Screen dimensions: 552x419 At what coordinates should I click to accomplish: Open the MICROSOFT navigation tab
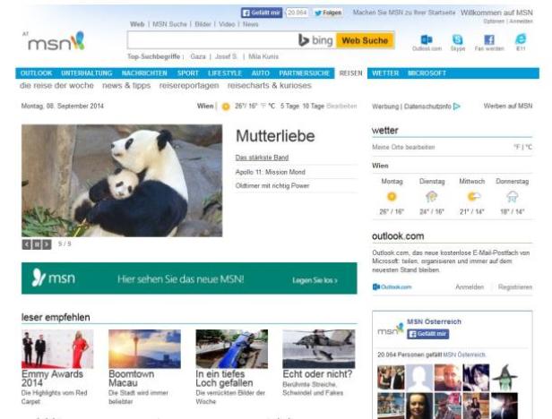(427, 73)
